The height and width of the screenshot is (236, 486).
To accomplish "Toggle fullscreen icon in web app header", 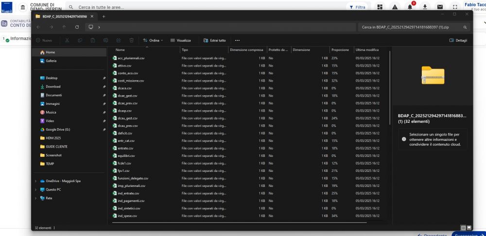I will point(455,7).
